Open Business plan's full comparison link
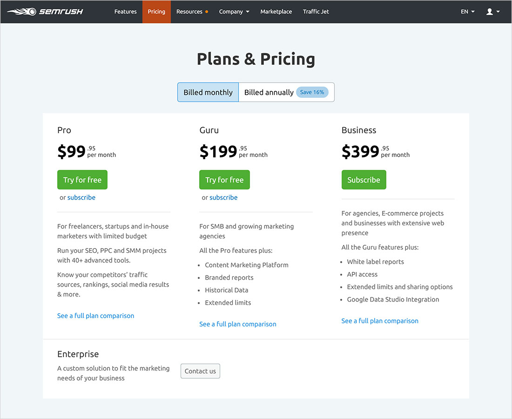 [x=380, y=321]
